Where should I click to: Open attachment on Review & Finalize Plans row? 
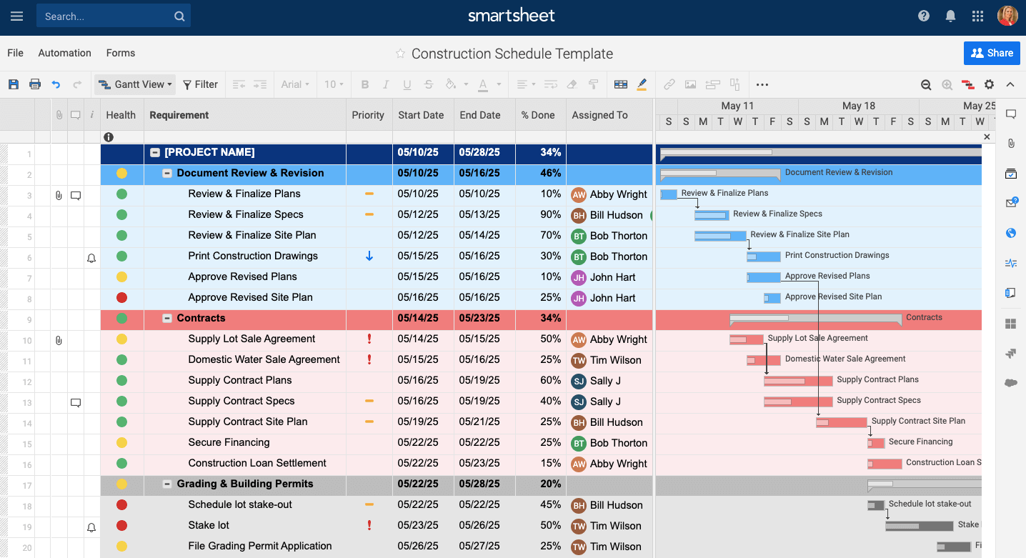click(59, 195)
